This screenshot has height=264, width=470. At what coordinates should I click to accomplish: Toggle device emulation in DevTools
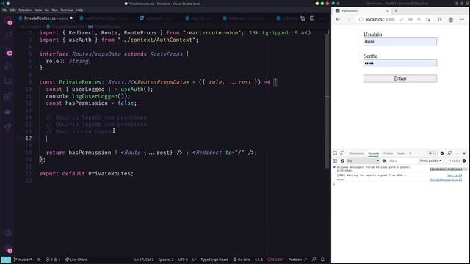[x=342, y=153]
